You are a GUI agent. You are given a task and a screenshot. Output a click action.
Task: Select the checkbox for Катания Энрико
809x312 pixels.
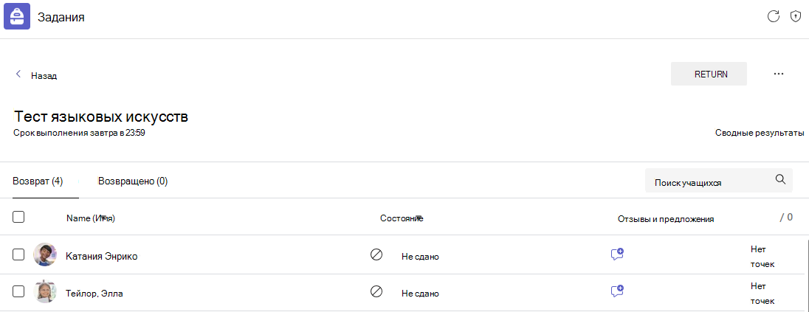point(18,254)
